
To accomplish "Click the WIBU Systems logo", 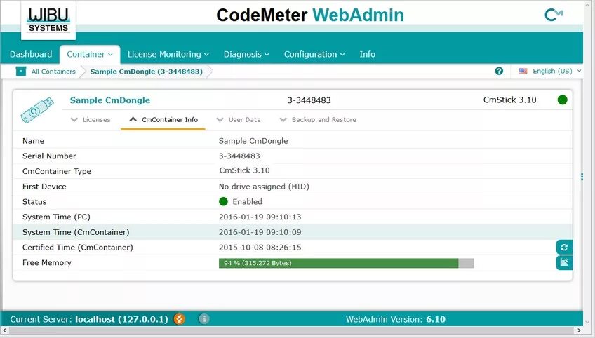I will [x=48, y=20].
